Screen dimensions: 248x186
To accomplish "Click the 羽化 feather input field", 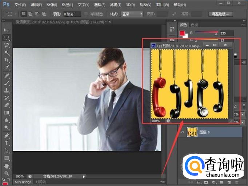I will 72,14.
